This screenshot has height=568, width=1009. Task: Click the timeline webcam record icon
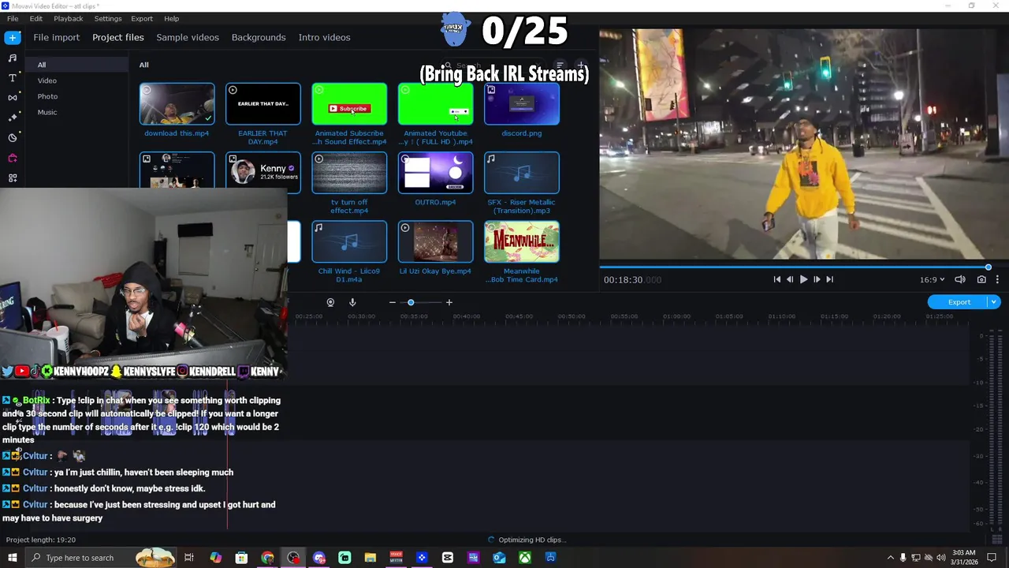coord(330,302)
